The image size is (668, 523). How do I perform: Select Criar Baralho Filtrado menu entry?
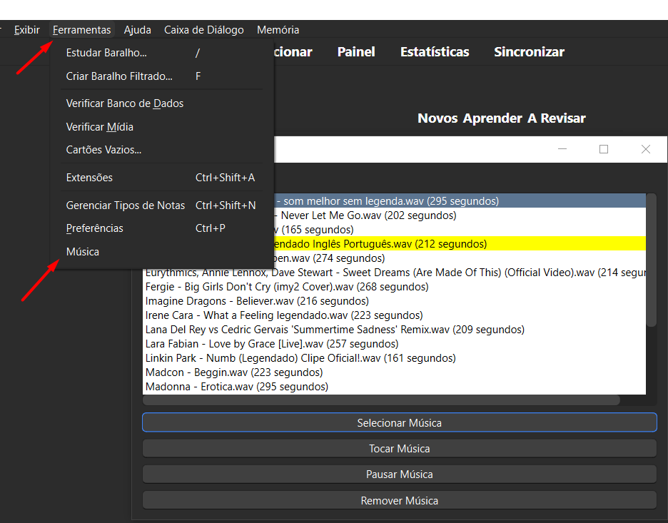(x=119, y=76)
